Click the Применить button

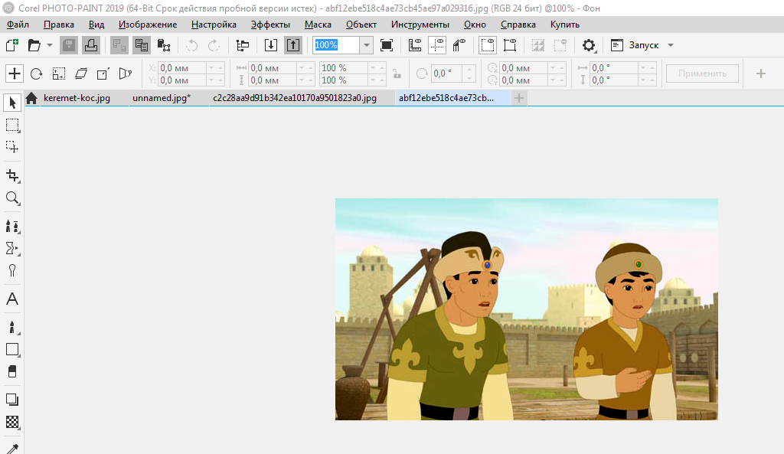click(702, 73)
